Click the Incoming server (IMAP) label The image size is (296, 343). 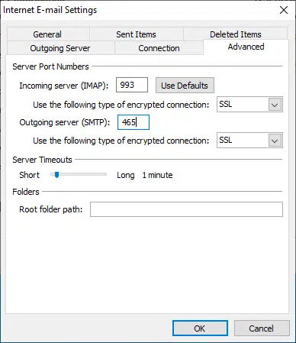(x=64, y=86)
